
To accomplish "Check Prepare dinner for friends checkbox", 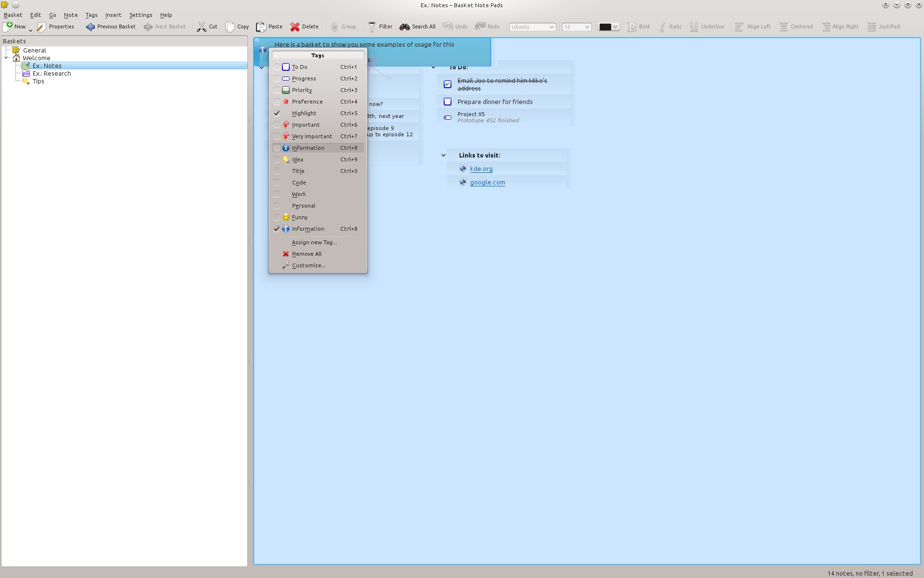I will point(448,102).
